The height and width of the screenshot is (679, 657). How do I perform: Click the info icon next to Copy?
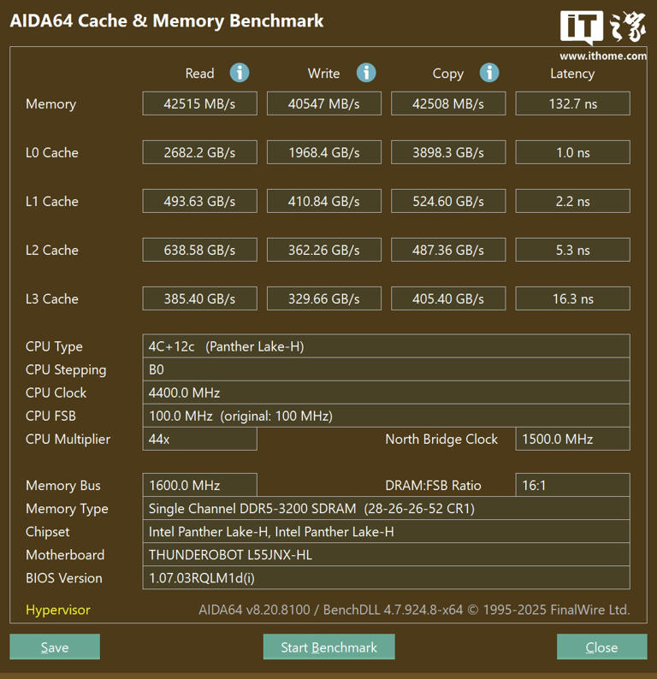point(489,73)
